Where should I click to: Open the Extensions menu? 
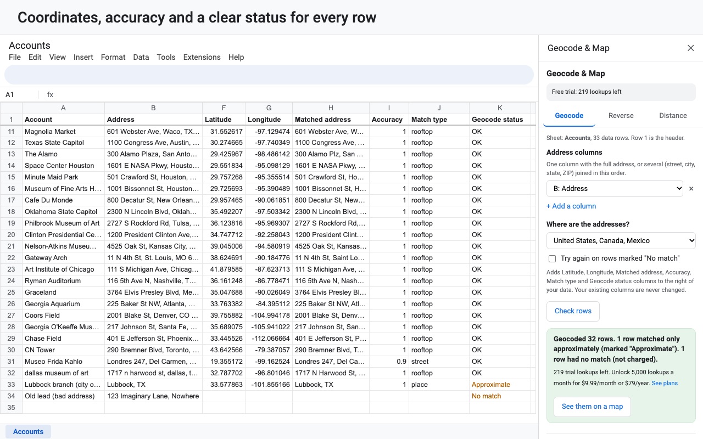(x=202, y=57)
